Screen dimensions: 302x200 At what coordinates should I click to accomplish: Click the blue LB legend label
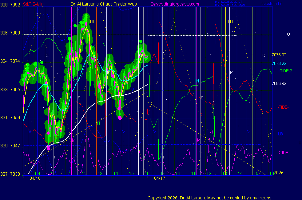pos(280,134)
